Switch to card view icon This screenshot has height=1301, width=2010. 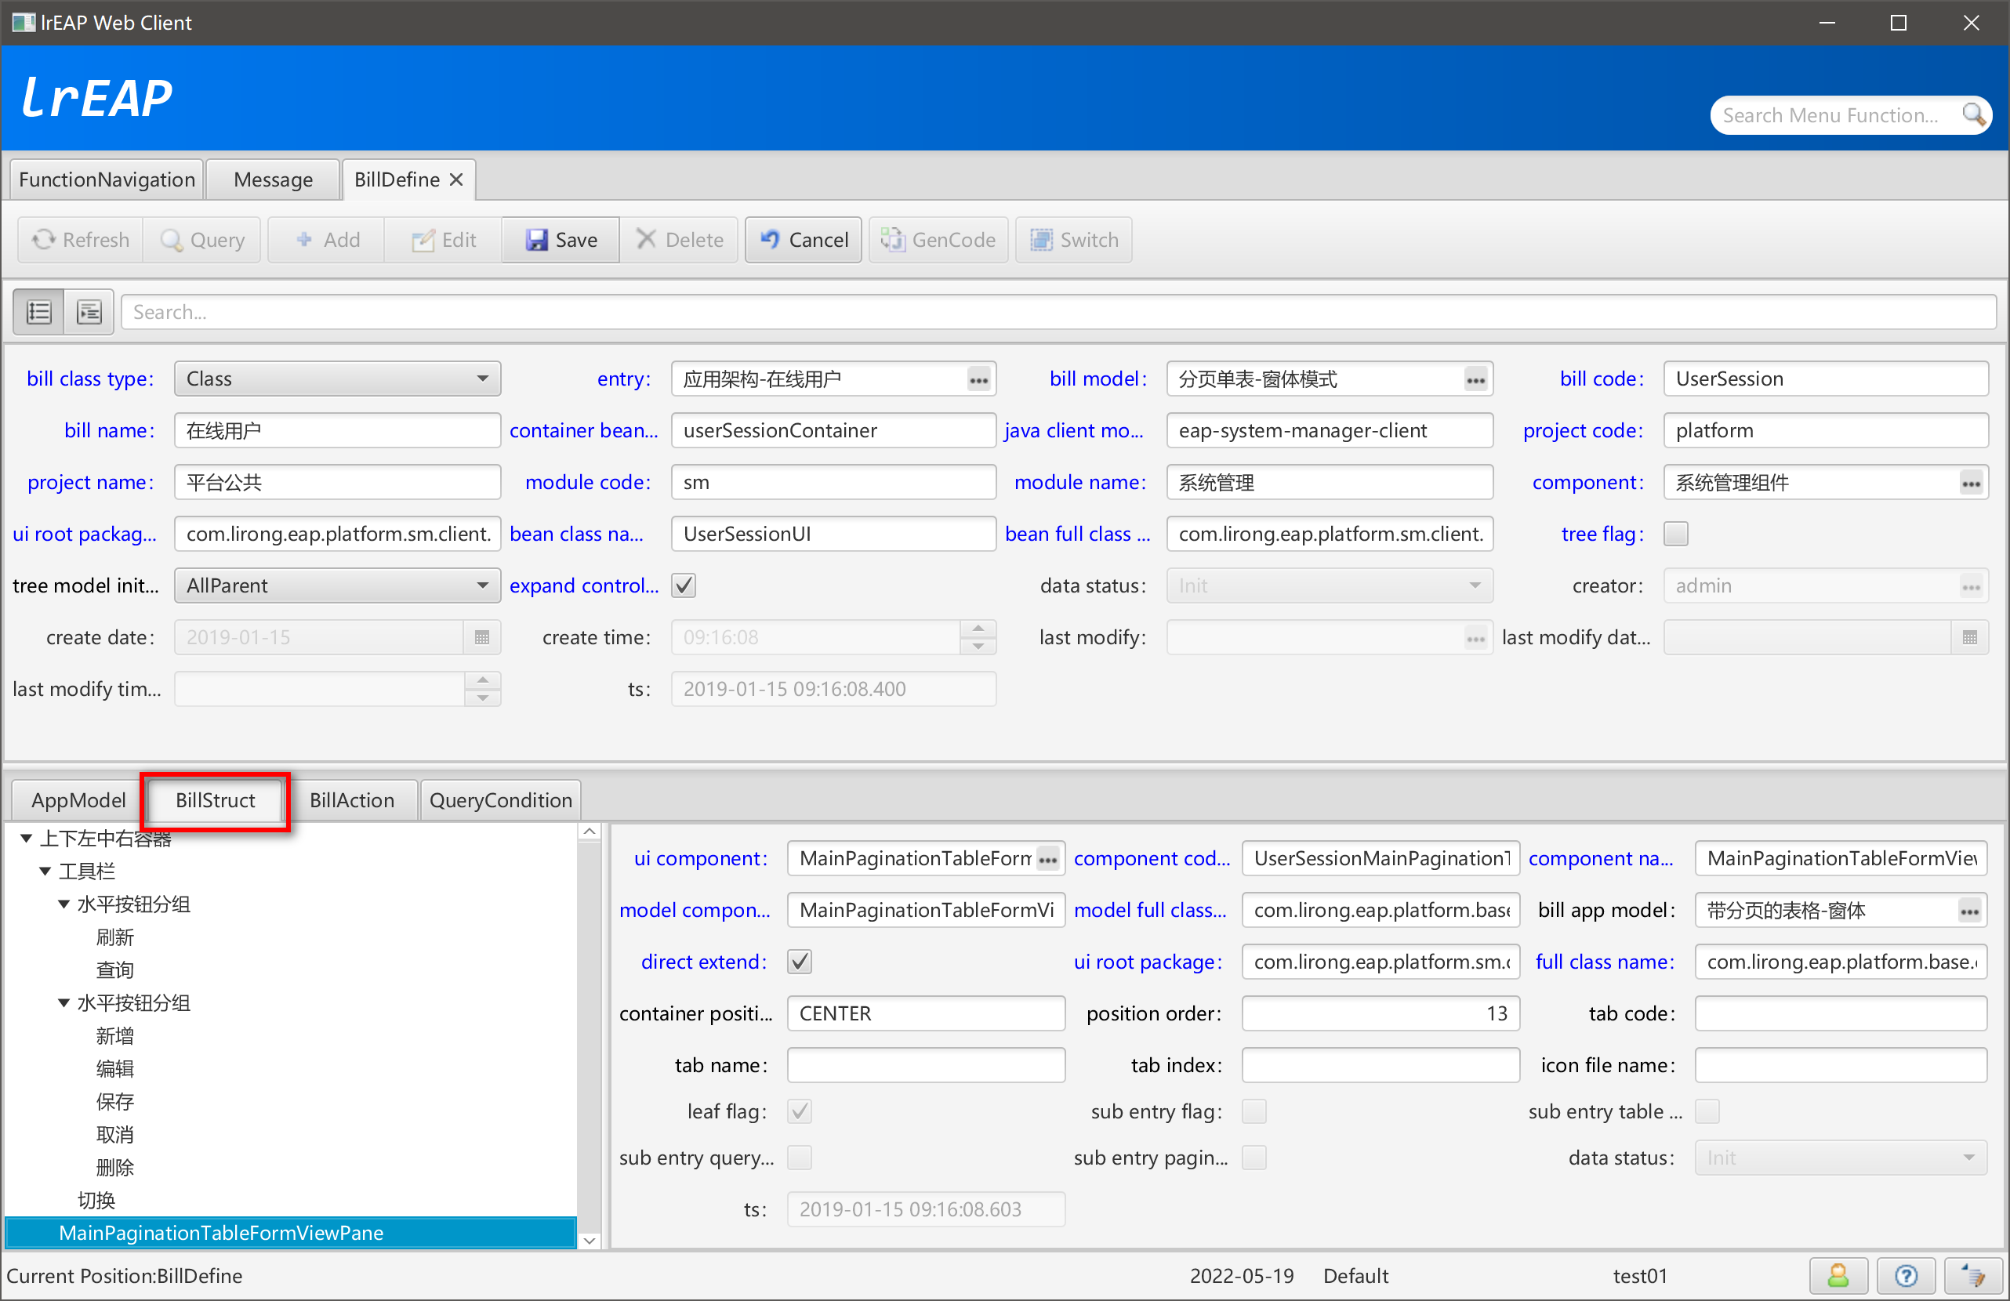89,313
